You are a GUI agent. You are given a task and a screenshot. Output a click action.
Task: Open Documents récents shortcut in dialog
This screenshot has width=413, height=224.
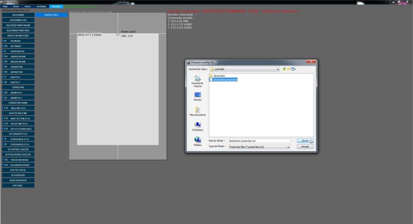(197, 81)
